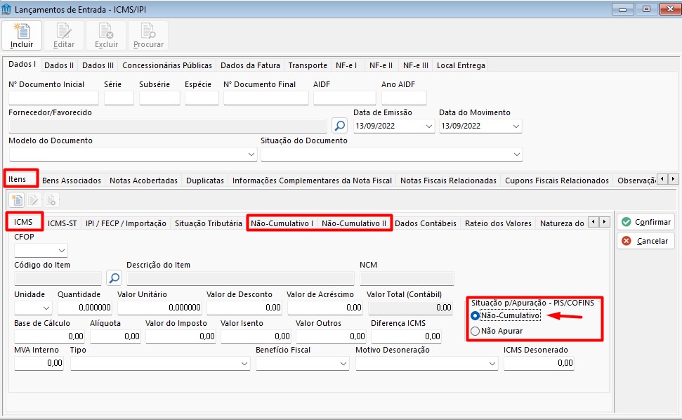682x420 pixels.
Task: Focus the AIDF input field
Action: pyautogui.click(x=344, y=98)
